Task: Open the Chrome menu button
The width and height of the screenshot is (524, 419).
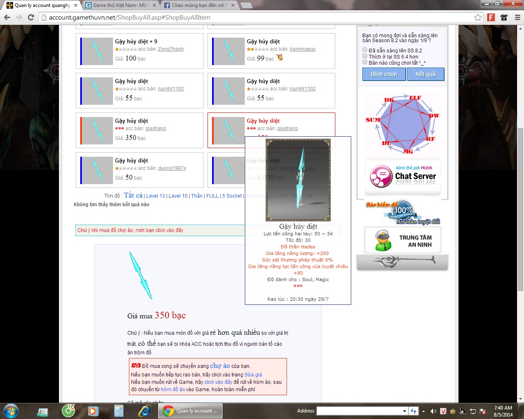Action: [x=517, y=17]
